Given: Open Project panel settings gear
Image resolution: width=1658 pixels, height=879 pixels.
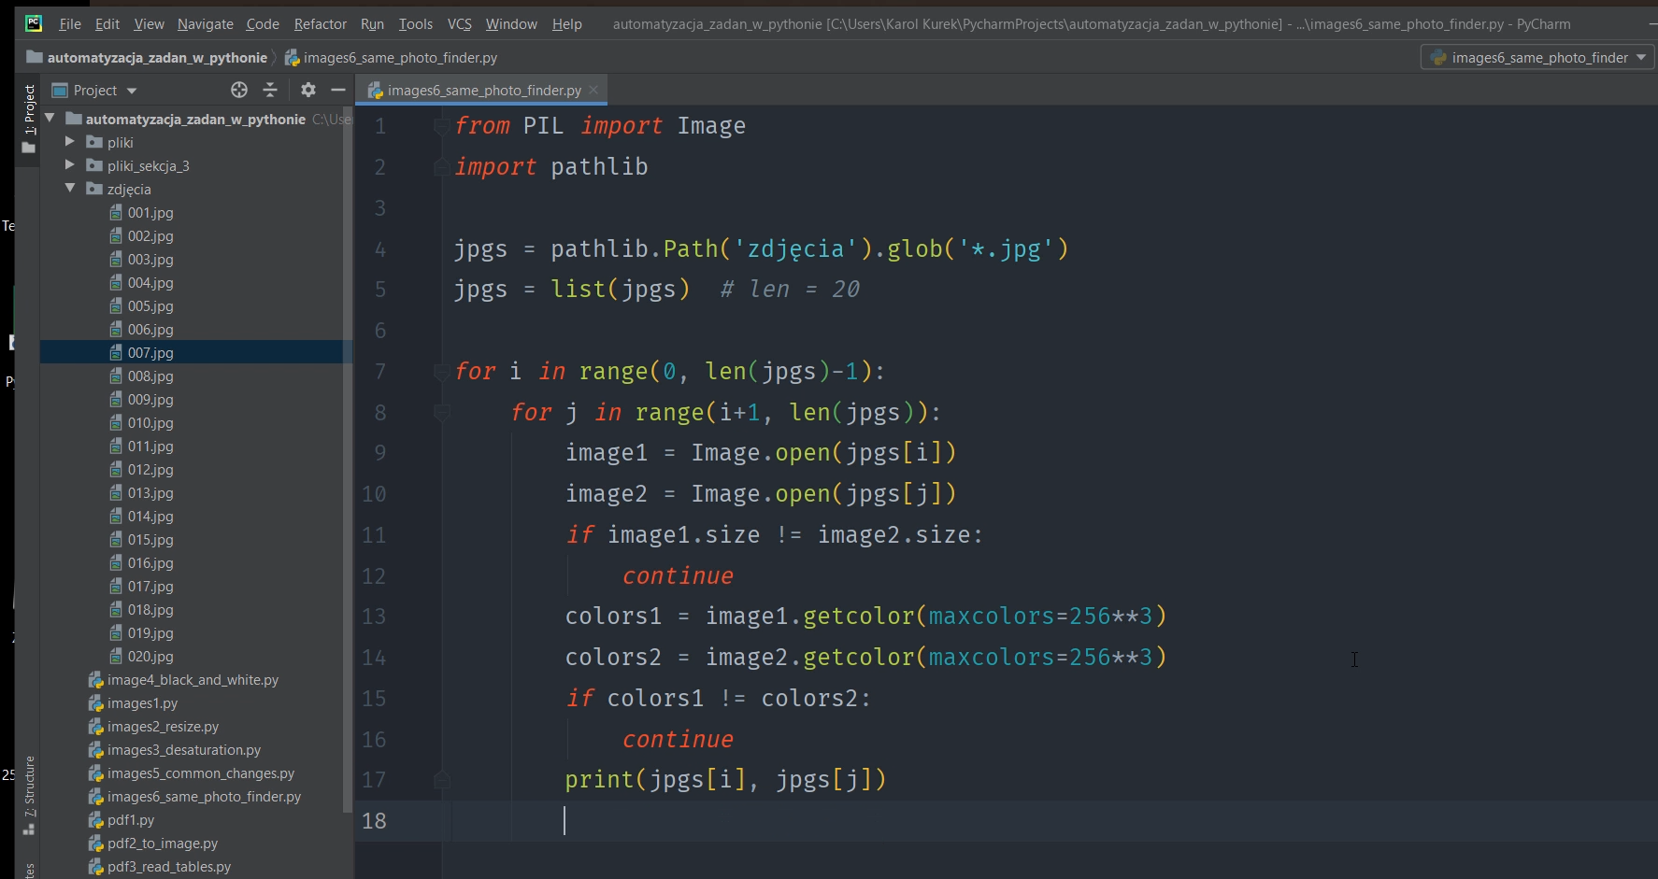Looking at the screenshot, I should (x=307, y=90).
